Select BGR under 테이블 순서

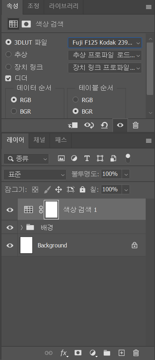click(x=76, y=111)
